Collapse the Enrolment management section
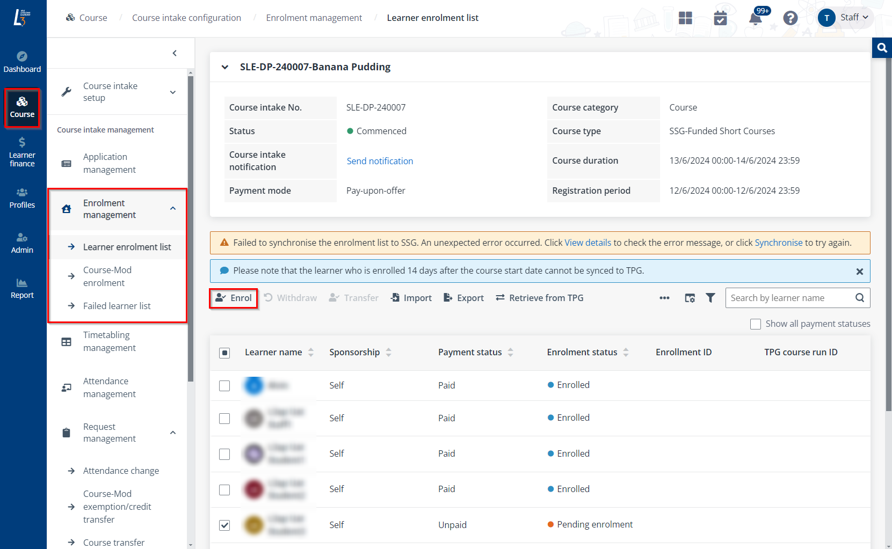 172,209
